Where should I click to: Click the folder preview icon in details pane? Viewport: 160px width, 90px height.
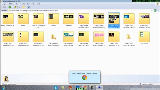point(6,79)
